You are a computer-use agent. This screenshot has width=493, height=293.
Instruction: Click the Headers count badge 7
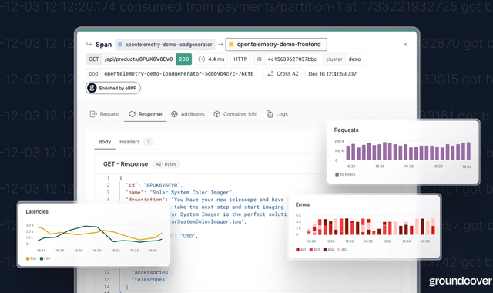[x=148, y=142]
